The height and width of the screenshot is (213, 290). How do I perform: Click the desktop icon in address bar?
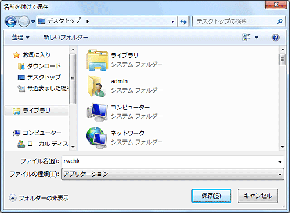(x=42, y=21)
